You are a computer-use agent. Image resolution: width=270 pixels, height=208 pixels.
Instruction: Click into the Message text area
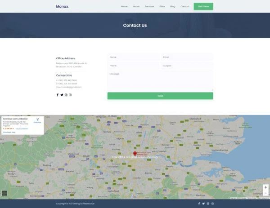(x=160, y=80)
